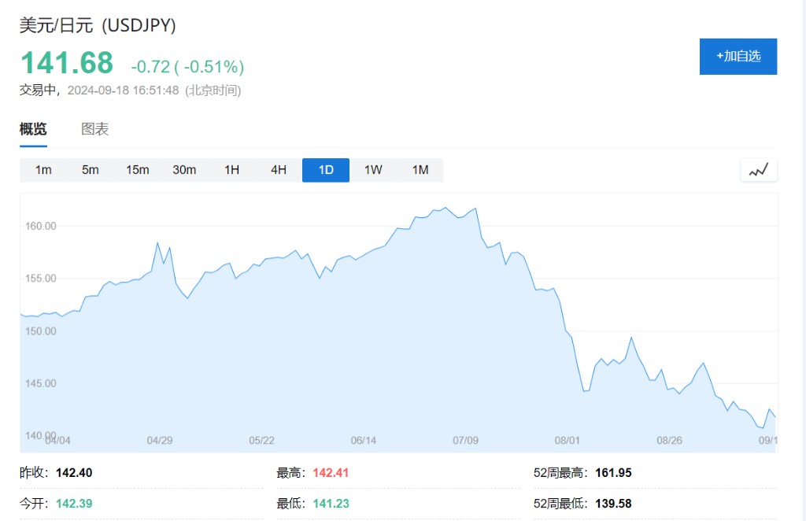Viewport: 806px width, 521px height.
Task: Open the 图表 chart tab
Action: [95, 130]
